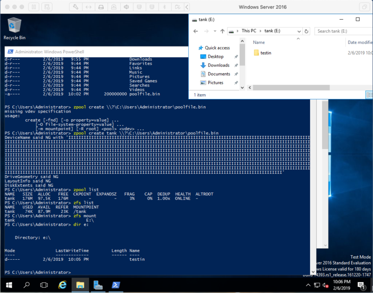The image size is (373, 293).
Task: Open the Windows Start menu
Action: 9,285
